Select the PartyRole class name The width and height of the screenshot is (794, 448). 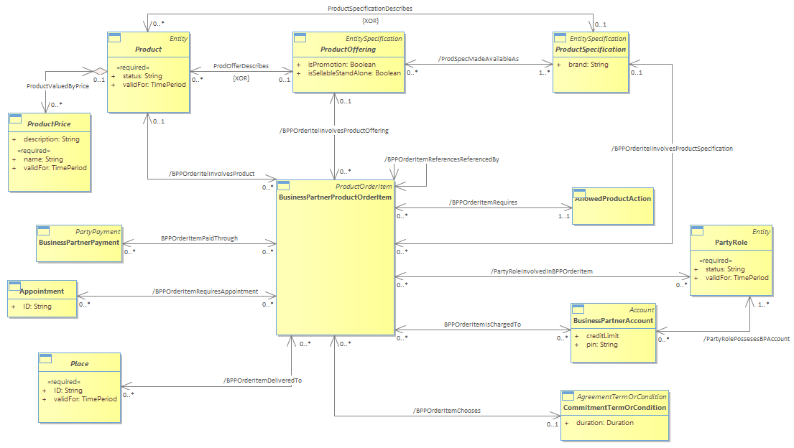click(731, 242)
